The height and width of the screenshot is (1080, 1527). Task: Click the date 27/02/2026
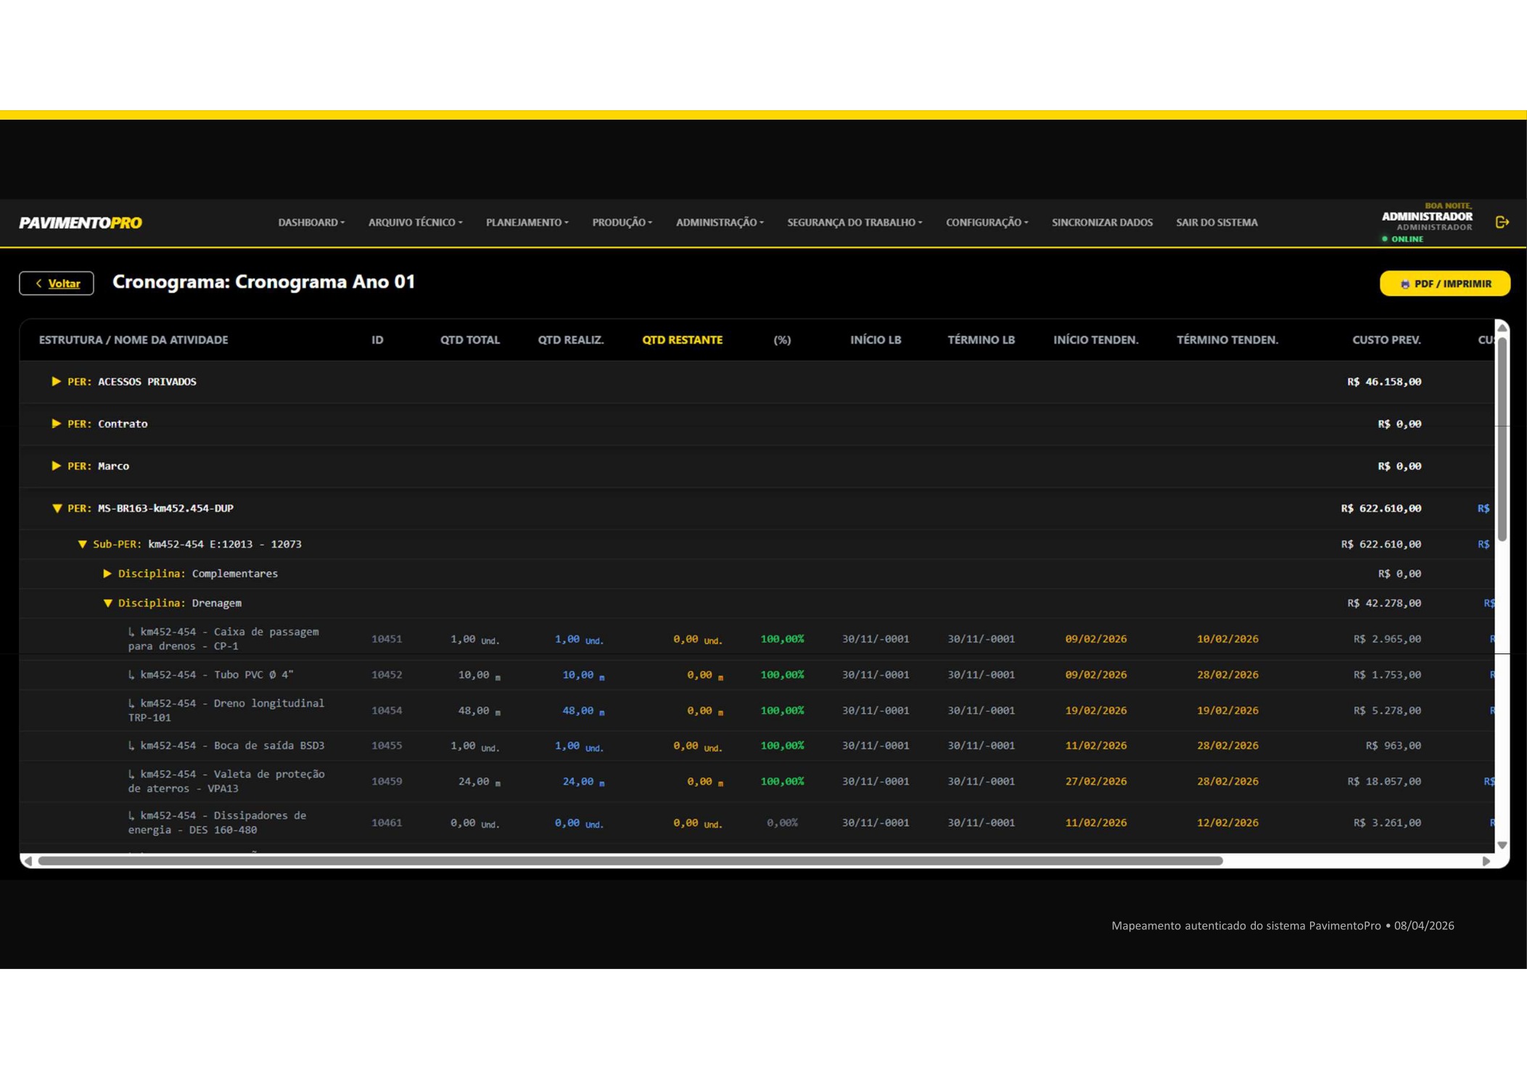point(1095,781)
